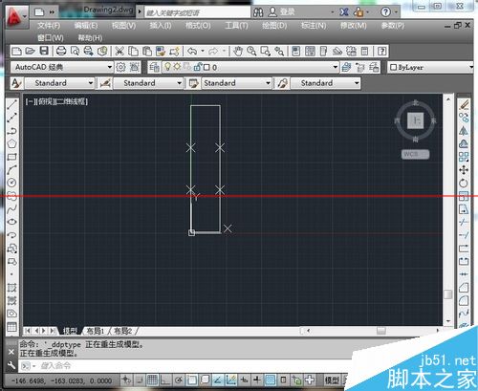Select the Arc tool
Screen dimensions: 478x391
(11, 169)
